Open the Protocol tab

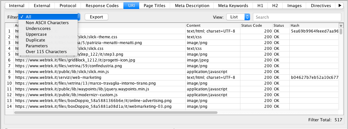[x=68, y=6]
